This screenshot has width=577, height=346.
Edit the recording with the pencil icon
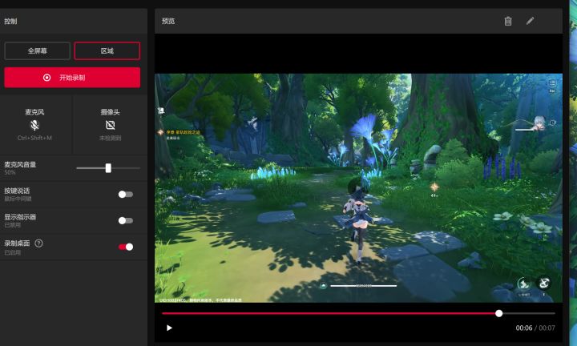coord(530,21)
